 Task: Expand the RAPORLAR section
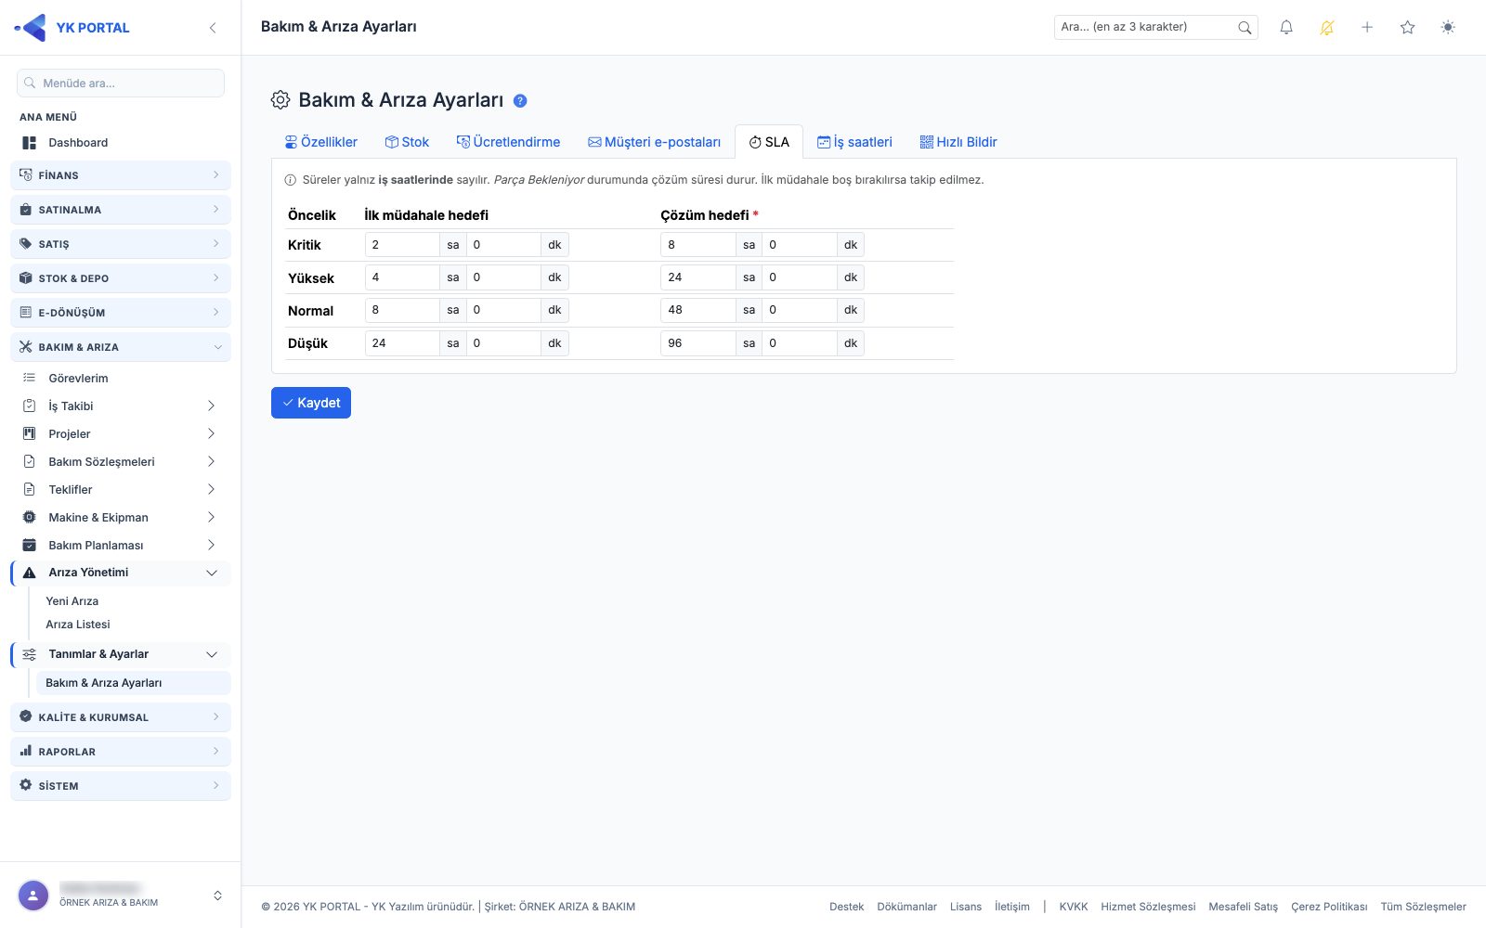[x=121, y=752]
